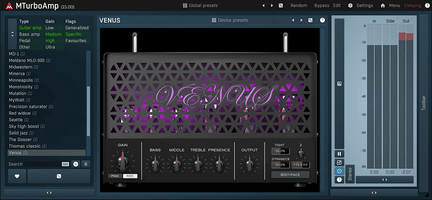Toggle the meter power button
This screenshot has width=432, height=200.
pyautogui.click(x=339, y=171)
